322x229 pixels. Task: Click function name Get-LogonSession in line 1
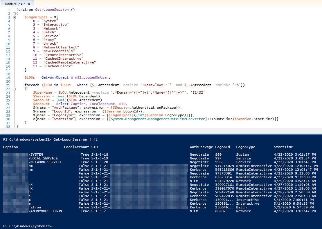point(52,10)
